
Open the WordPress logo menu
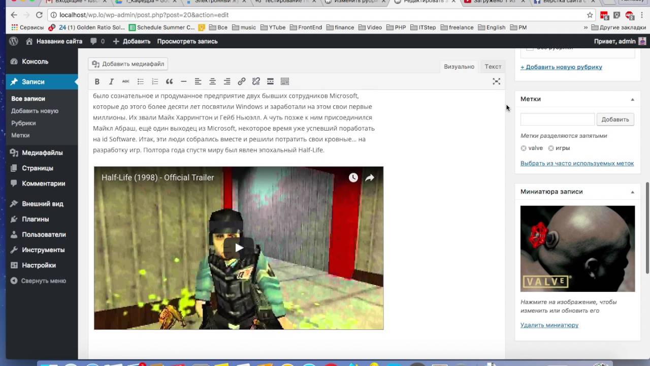tap(14, 41)
